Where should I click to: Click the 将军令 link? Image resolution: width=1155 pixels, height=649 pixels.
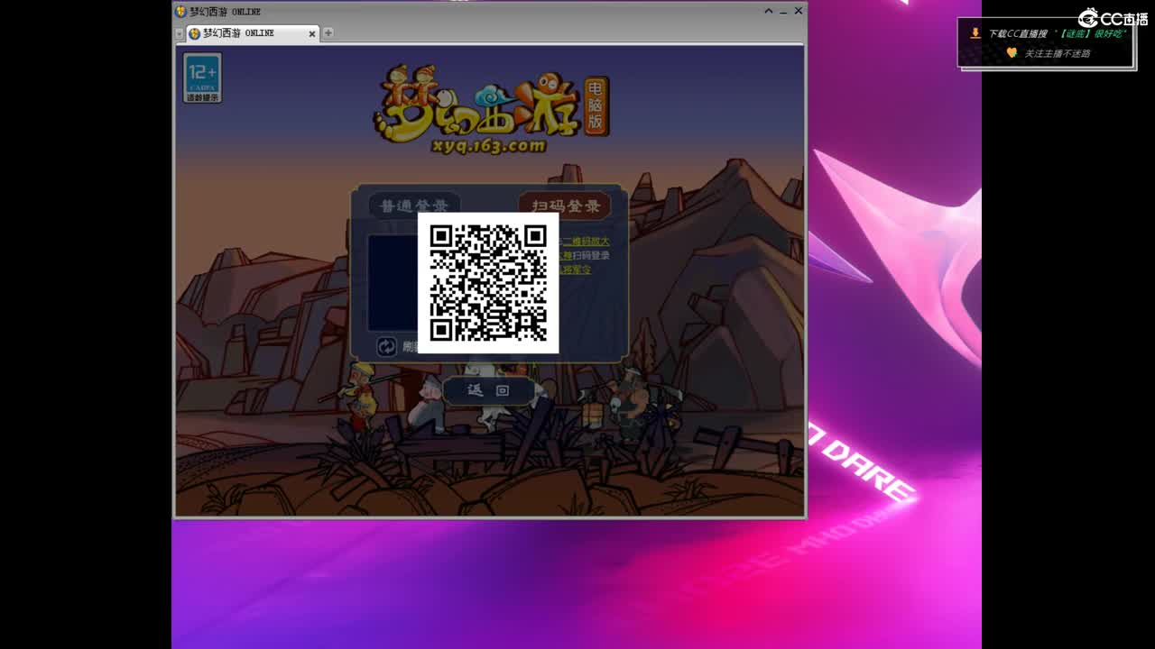[x=575, y=270]
